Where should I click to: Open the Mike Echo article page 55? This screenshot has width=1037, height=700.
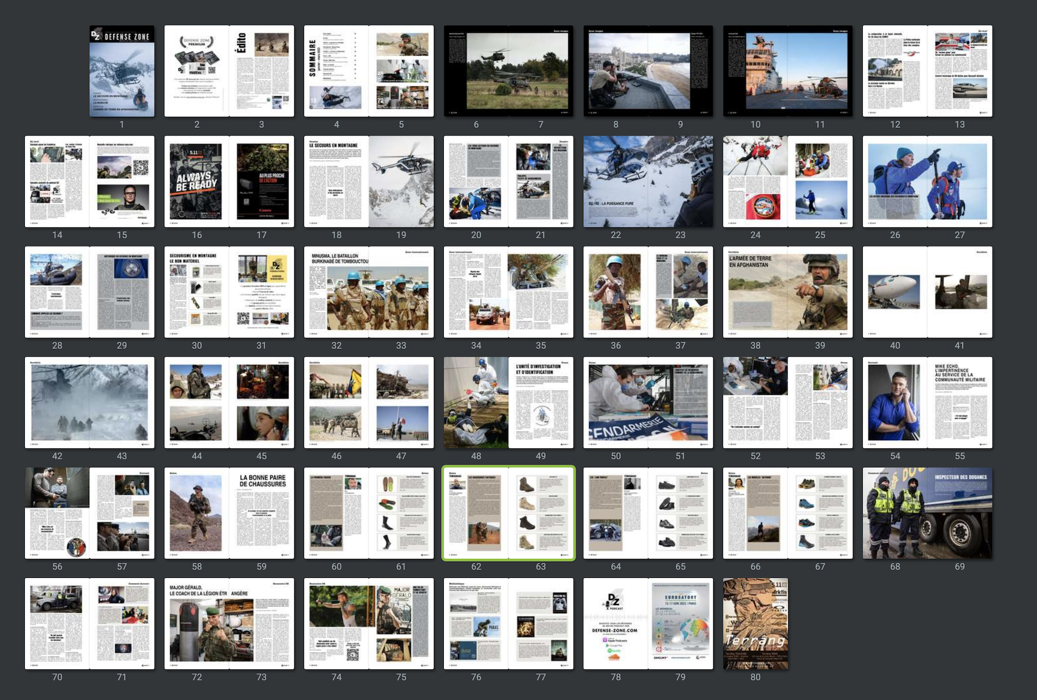click(x=959, y=403)
